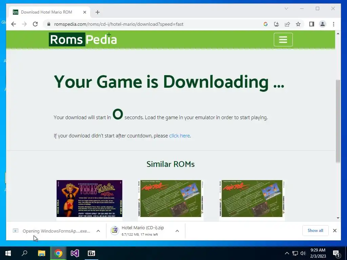Image resolution: width=347 pixels, height=260 pixels.
Task: Open the notification center icon
Action: (336, 254)
